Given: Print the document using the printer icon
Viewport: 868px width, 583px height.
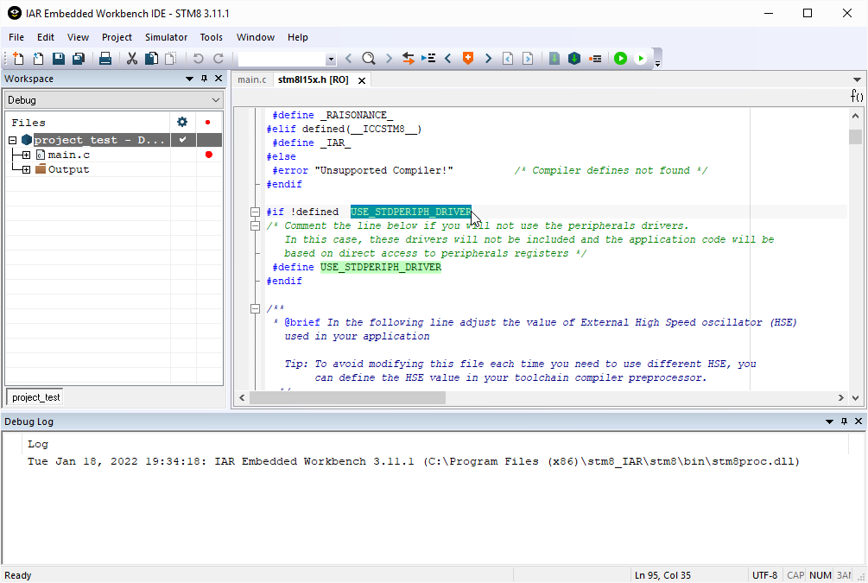Looking at the screenshot, I should click(105, 58).
